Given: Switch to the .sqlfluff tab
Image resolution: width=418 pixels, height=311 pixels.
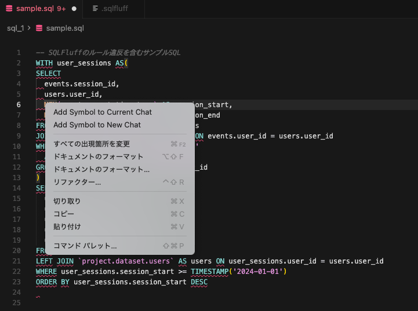Looking at the screenshot, I should (114, 9).
